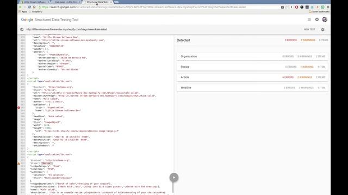Click the "recipeCategory" code line
The image size is (348, 195).
tap(46, 166)
